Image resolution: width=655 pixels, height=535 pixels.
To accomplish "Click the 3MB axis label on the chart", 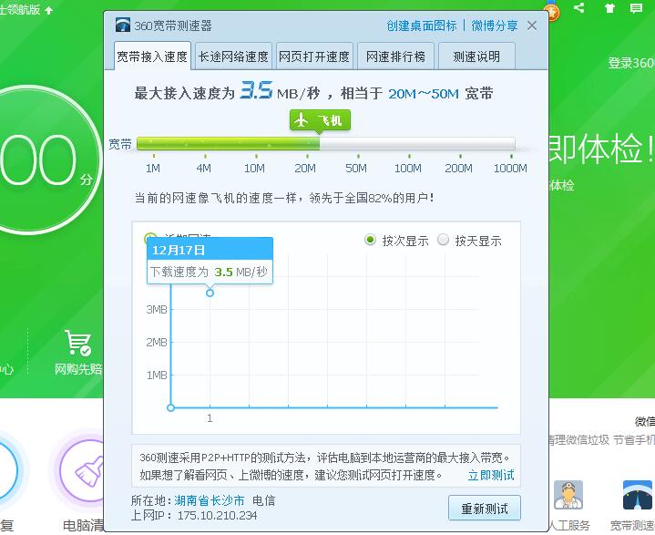I will point(157,309).
